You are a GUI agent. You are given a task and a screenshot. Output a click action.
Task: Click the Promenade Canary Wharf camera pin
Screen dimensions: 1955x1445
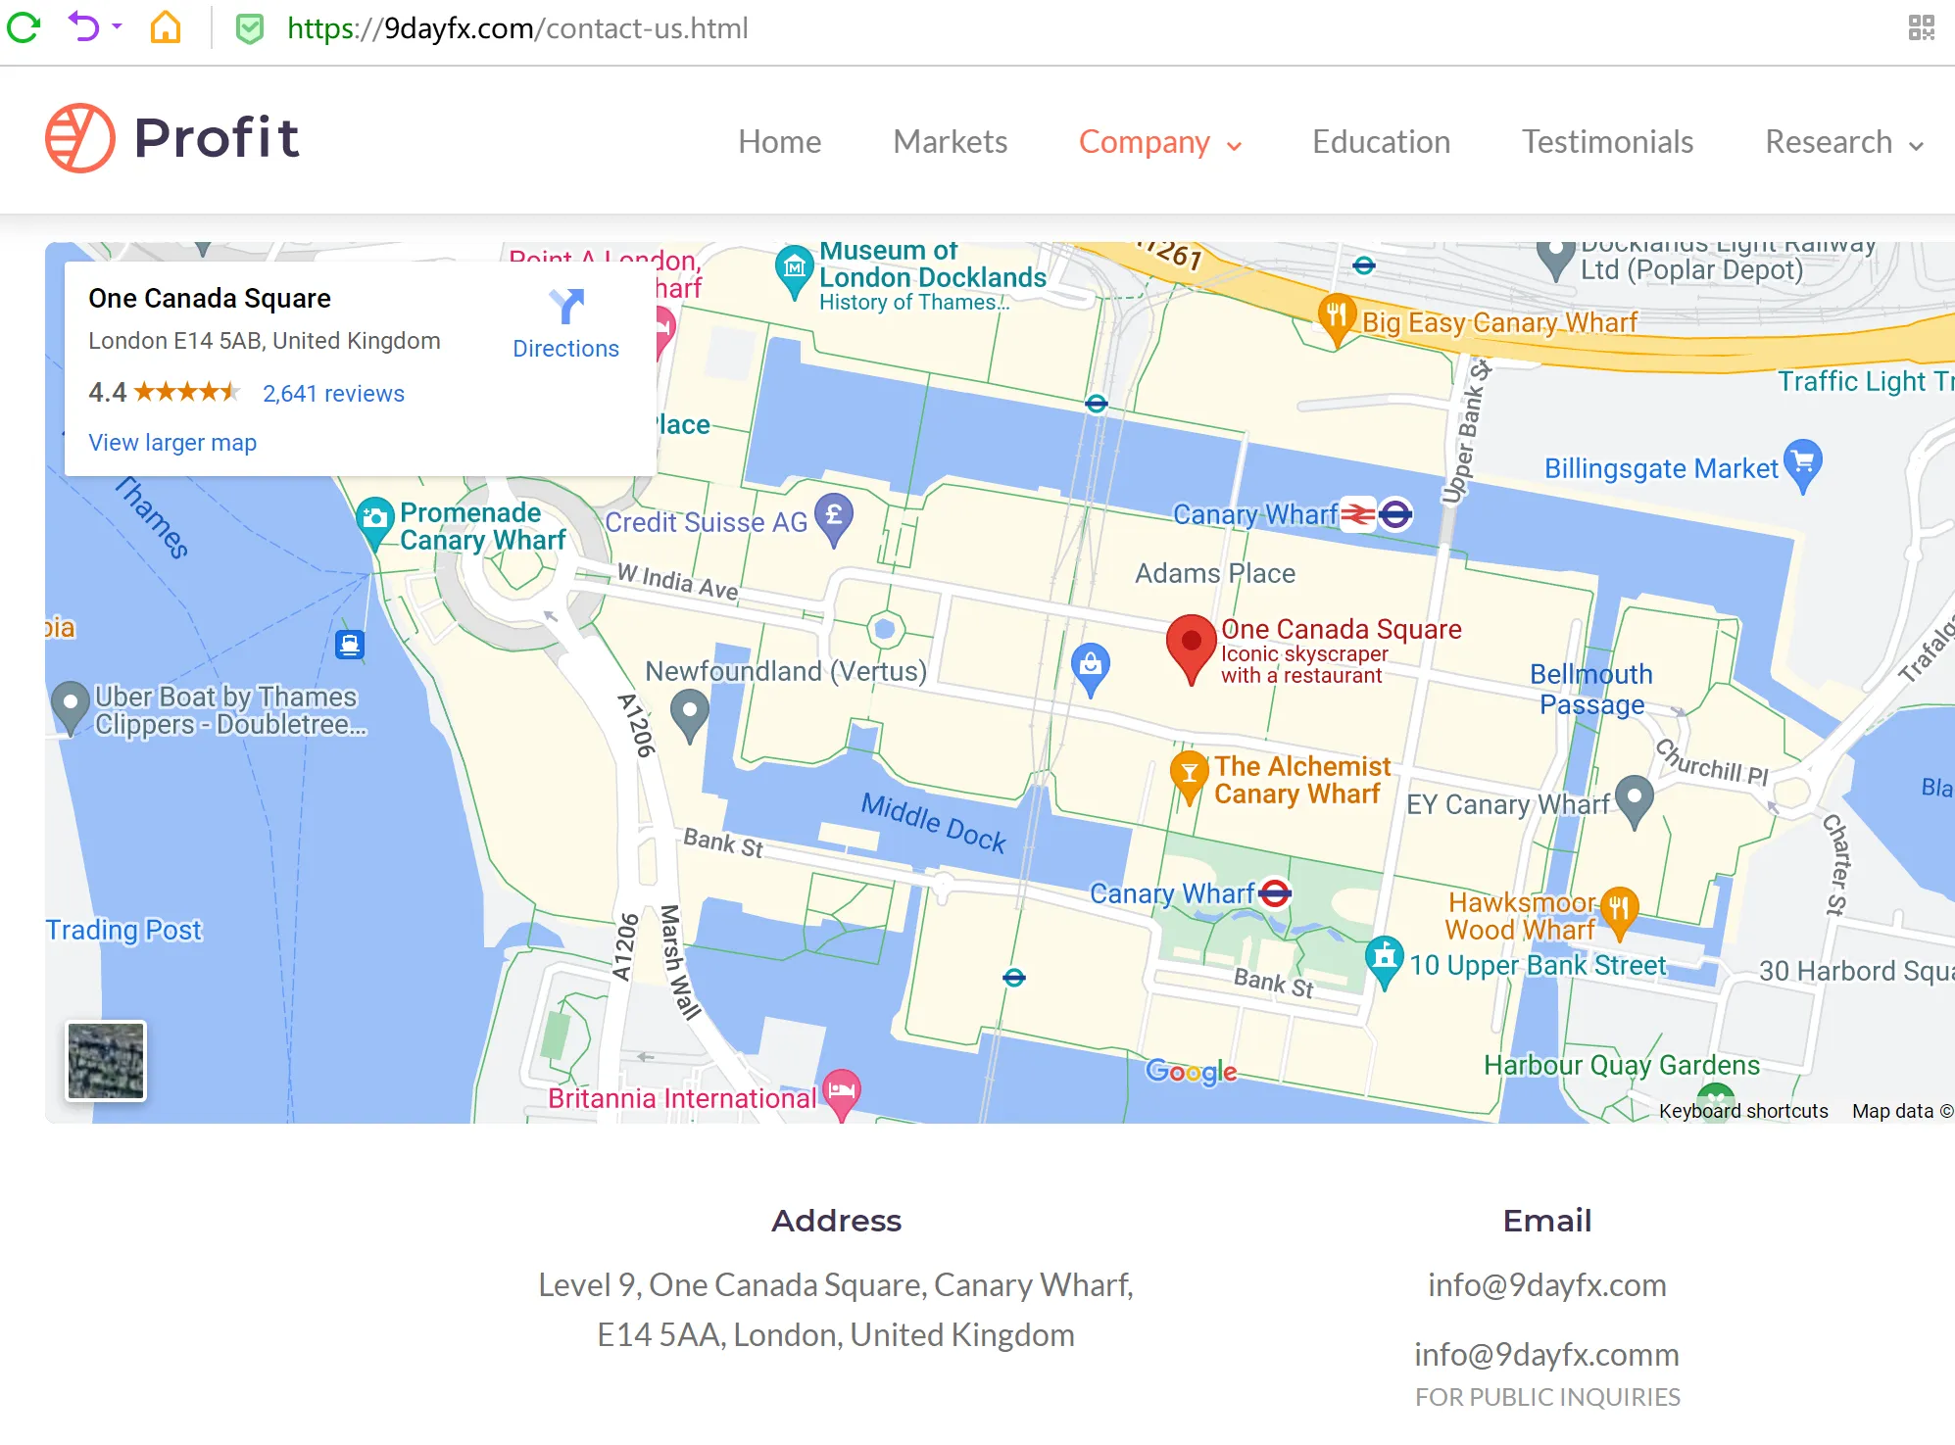click(x=374, y=521)
